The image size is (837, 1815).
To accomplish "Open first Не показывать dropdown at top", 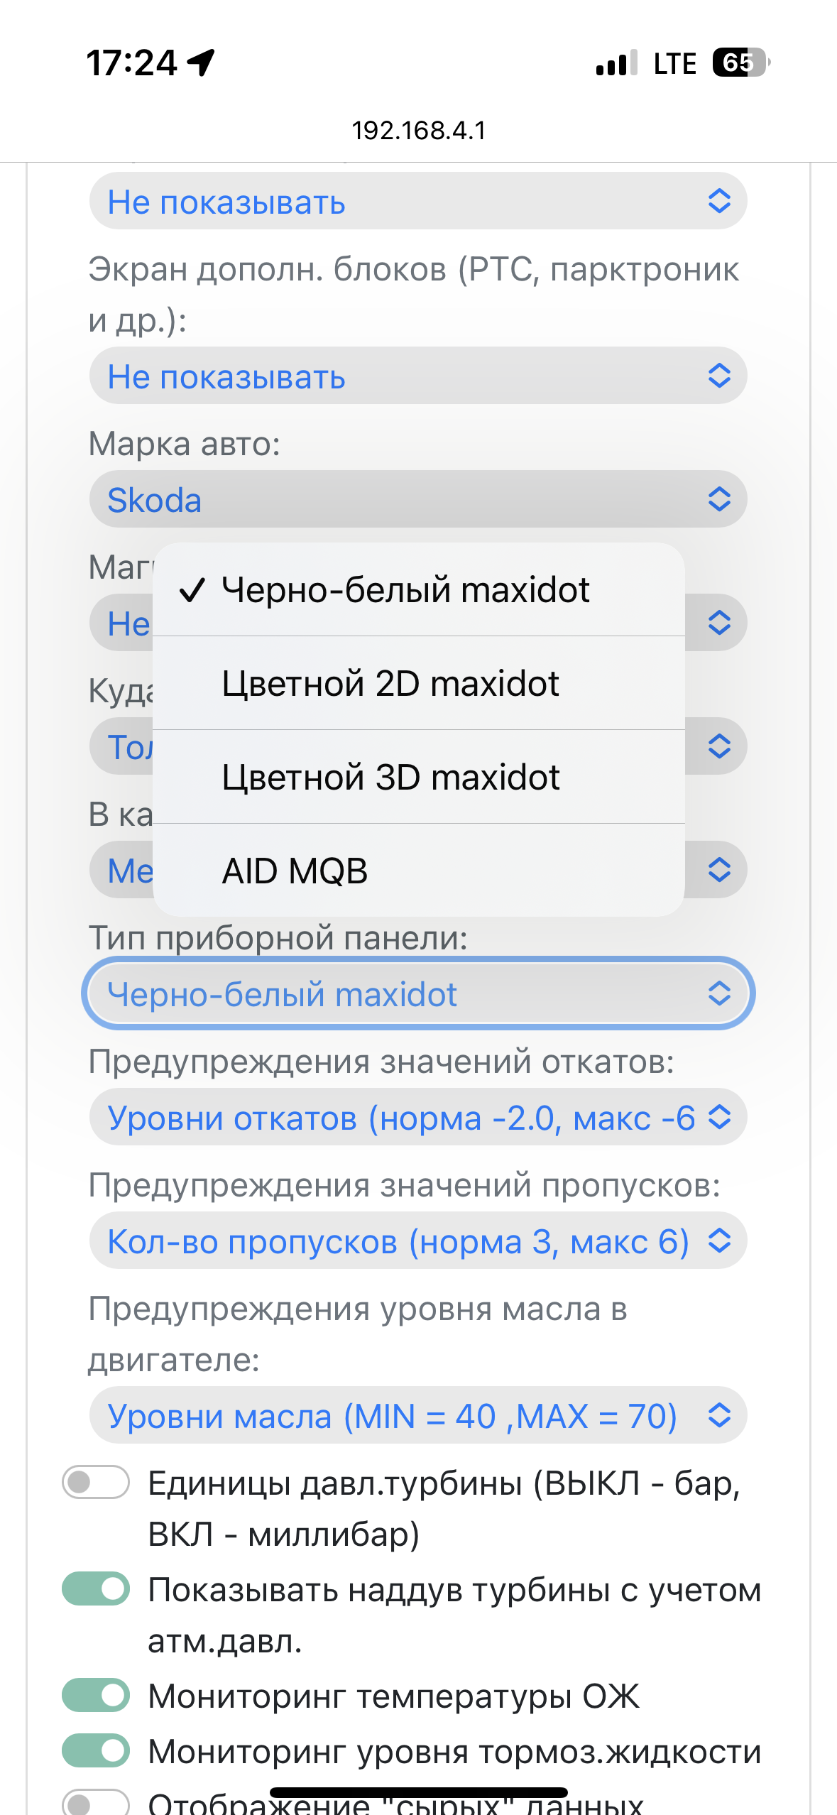I will tap(418, 201).
